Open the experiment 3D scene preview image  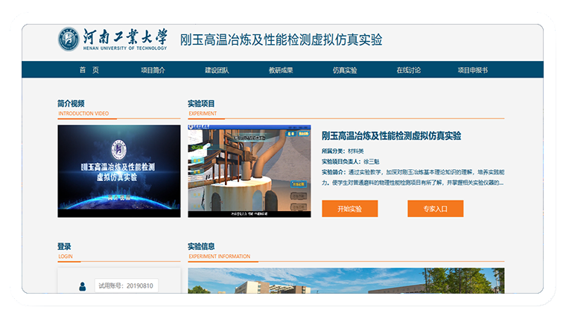click(249, 171)
